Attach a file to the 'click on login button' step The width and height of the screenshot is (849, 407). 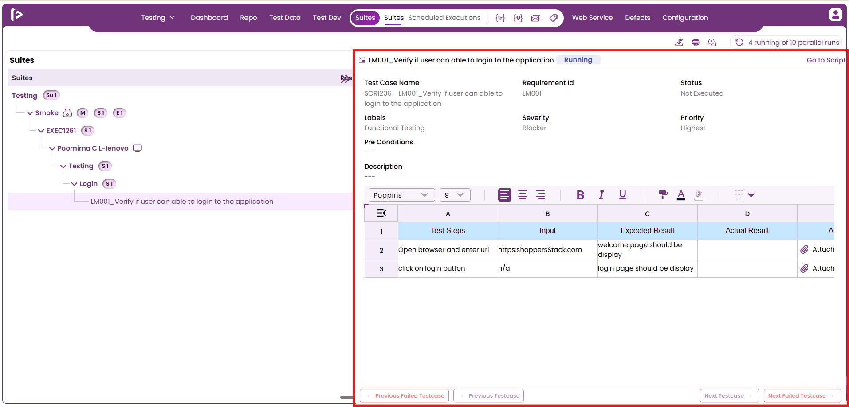tap(817, 268)
